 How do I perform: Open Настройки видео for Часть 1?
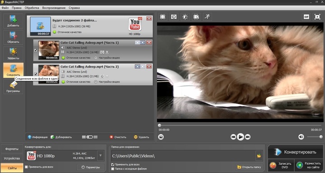pos(107,58)
